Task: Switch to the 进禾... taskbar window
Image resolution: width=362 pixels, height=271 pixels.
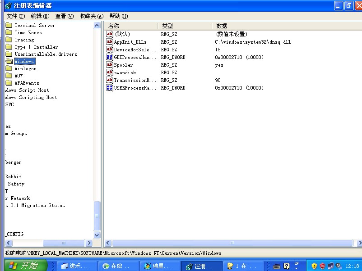Action: (x=77, y=266)
